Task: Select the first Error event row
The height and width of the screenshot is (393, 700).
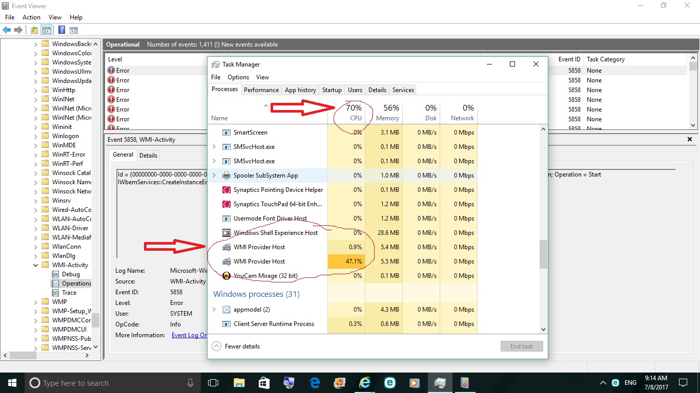Action: pyautogui.click(x=396, y=71)
